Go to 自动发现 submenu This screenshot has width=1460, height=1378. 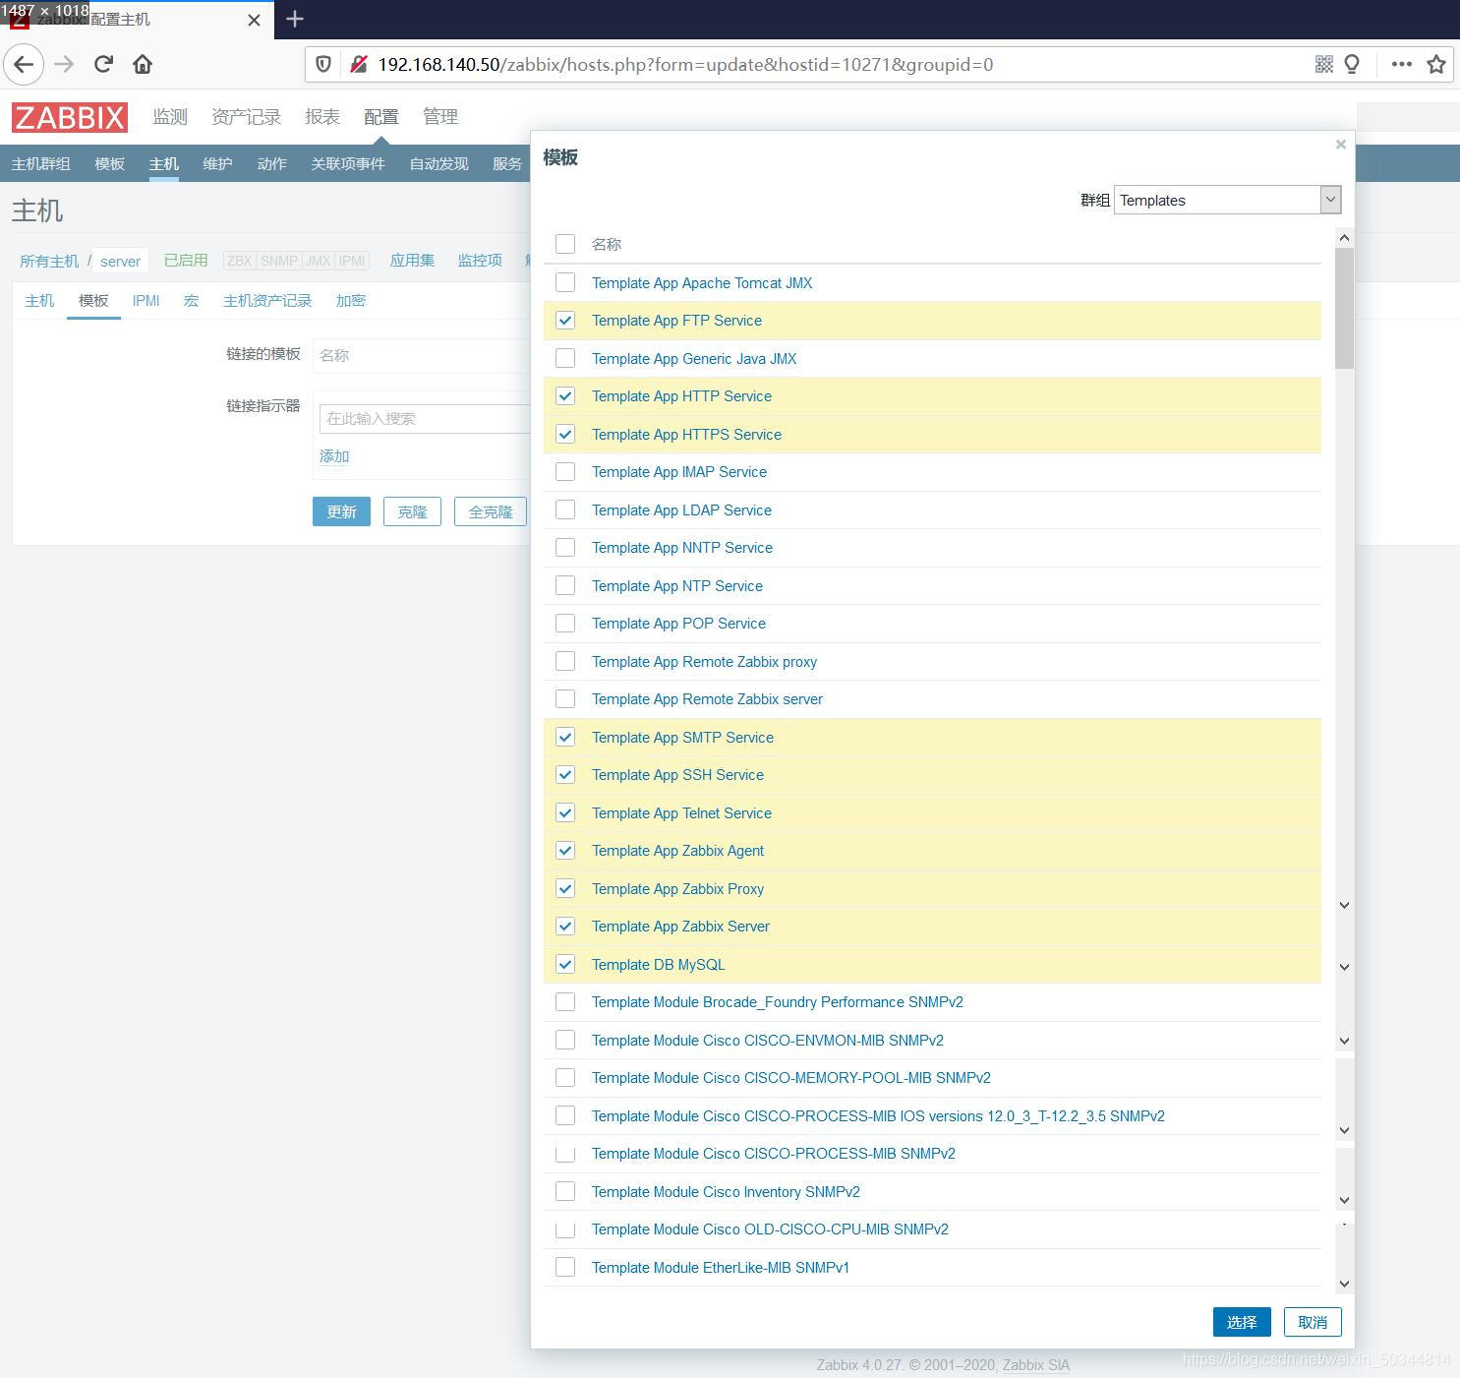click(x=438, y=164)
